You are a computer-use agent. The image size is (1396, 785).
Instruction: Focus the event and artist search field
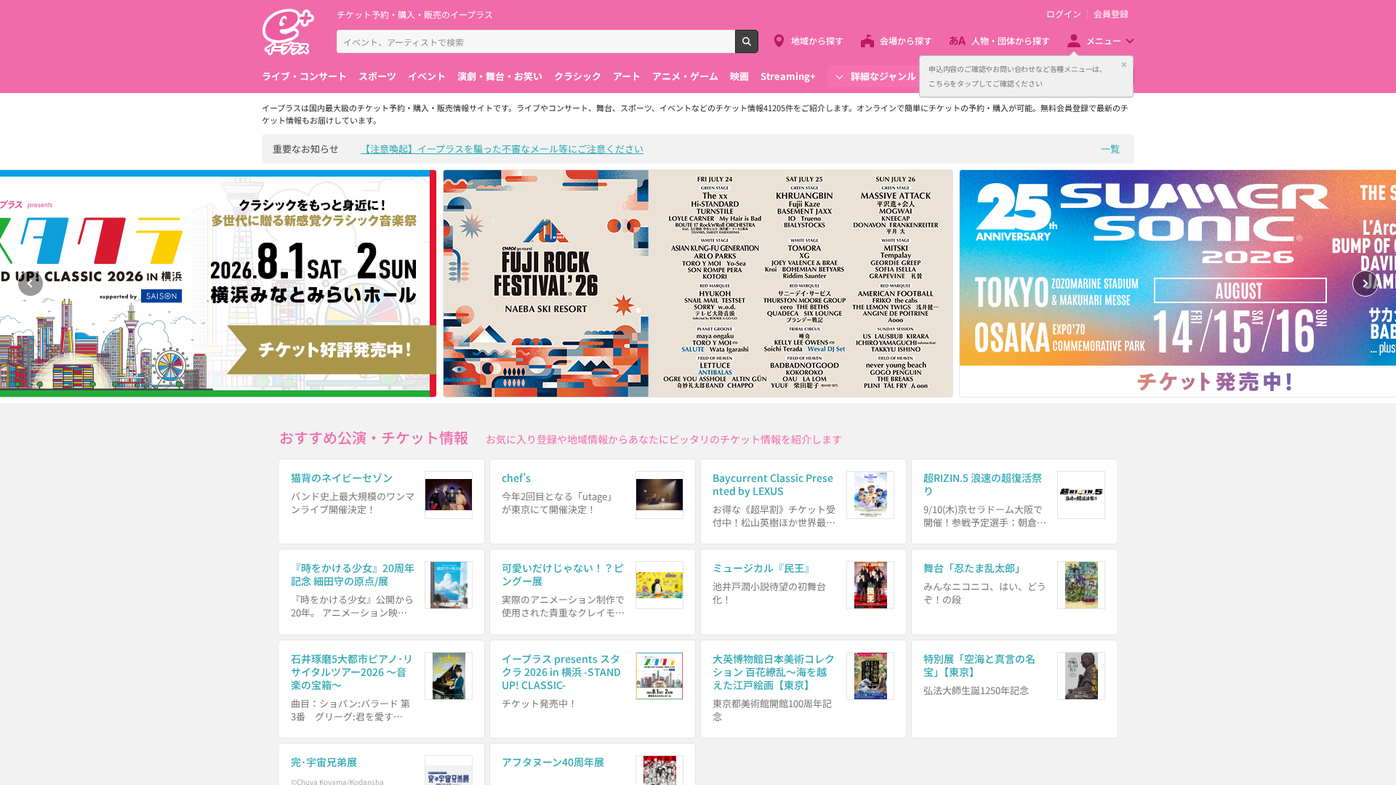tap(536, 41)
